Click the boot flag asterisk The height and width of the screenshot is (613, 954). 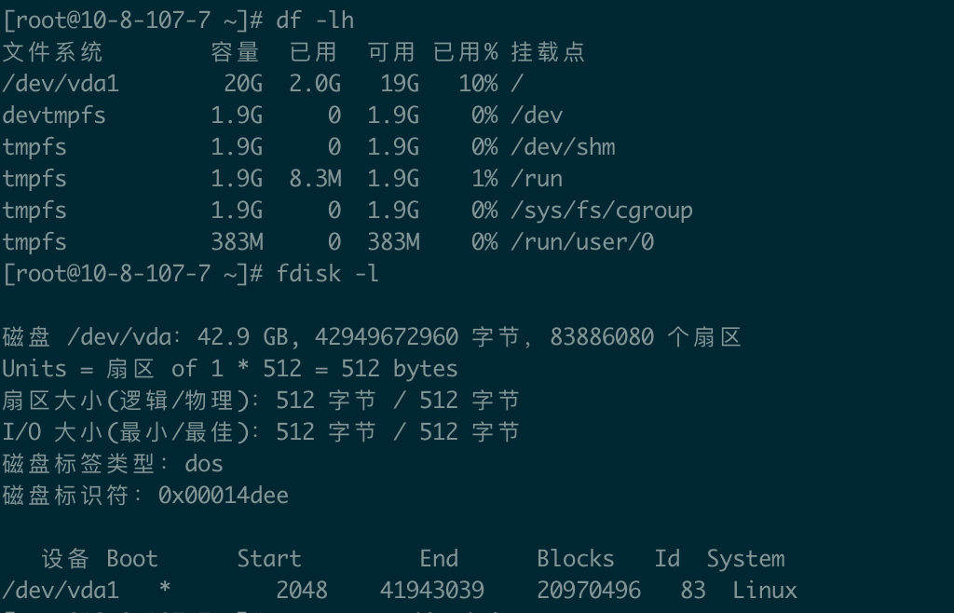(x=165, y=588)
